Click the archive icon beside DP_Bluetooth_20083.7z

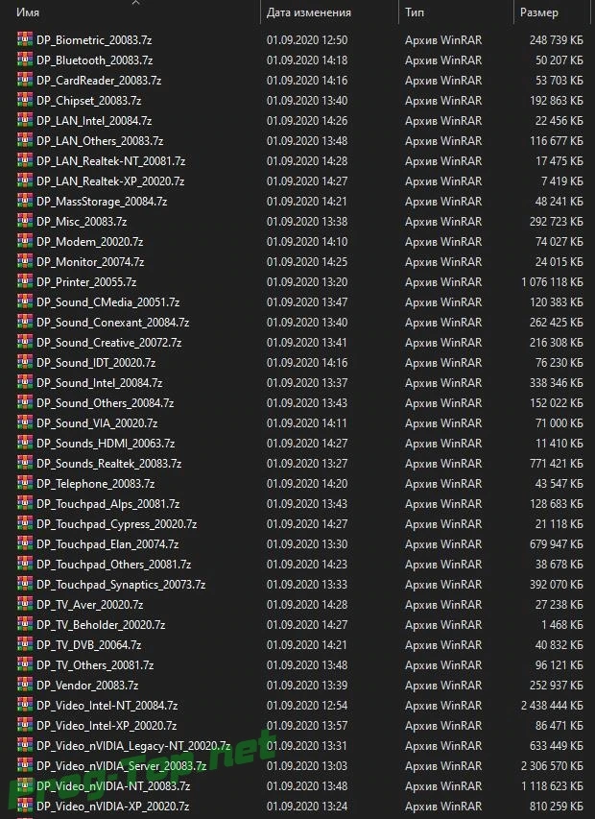click(25, 60)
